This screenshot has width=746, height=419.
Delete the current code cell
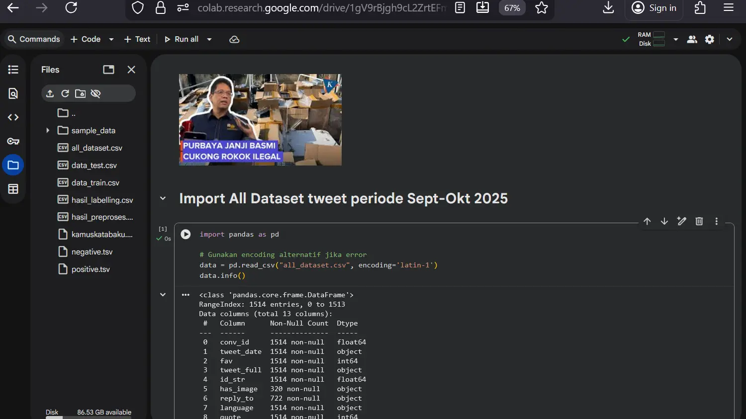(699, 221)
